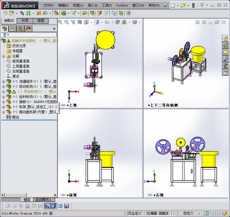Click the Move Component icon
The height and width of the screenshot is (217, 230).
pos(45,13)
